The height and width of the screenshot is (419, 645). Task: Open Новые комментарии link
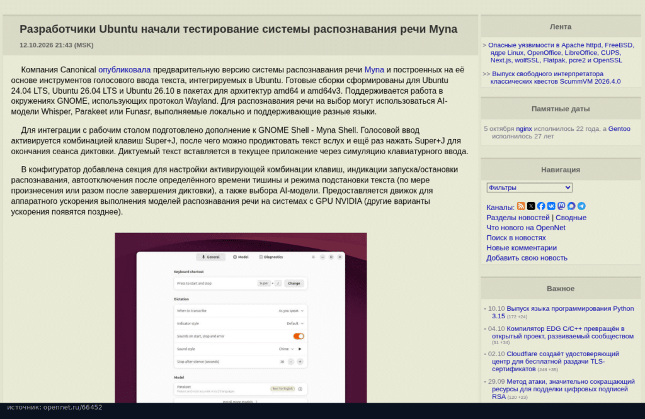click(x=521, y=248)
